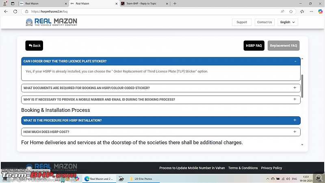
Task: Open Process to Update Mobile Number in Vahan
Action: pyautogui.click(x=192, y=168)
